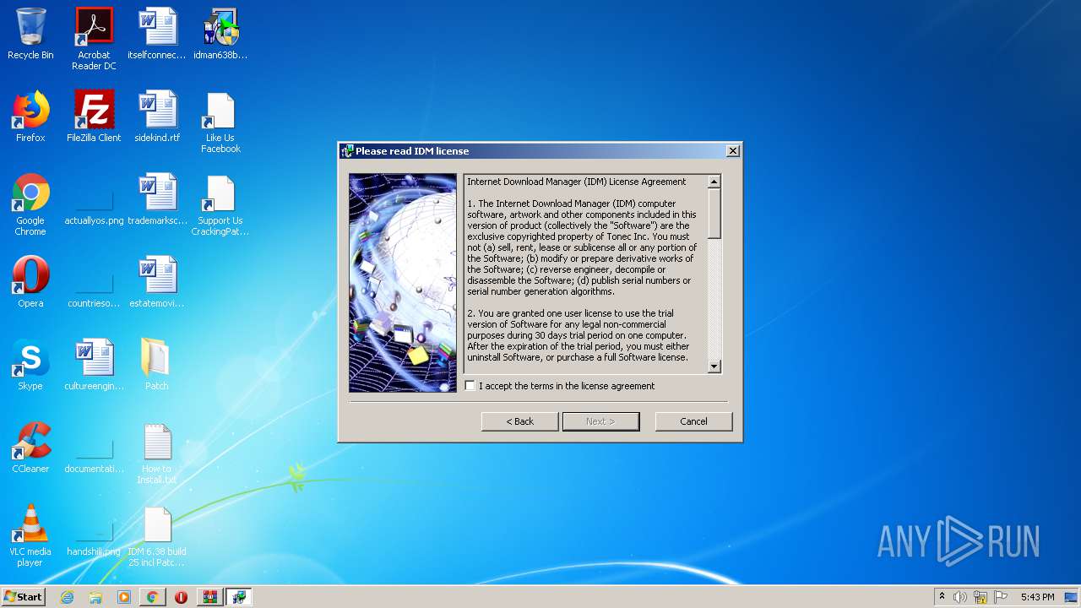The width and height of the screenshot is (1081, 608).
Task: Select Acrobat Reader DC desktop icon
Action: (94, 40)
